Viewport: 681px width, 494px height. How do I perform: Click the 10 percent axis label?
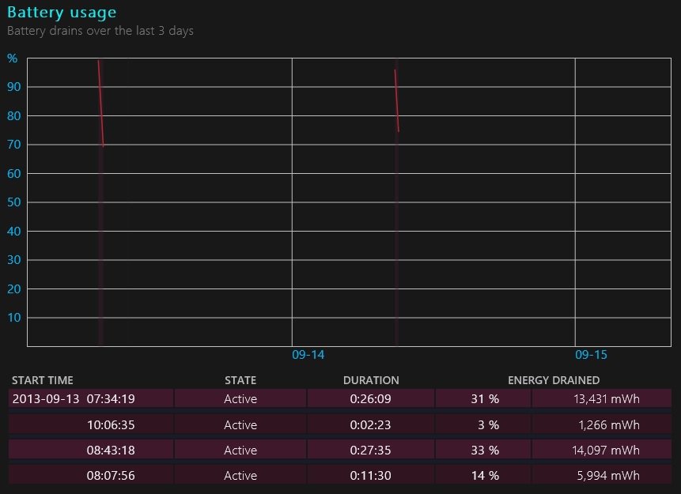tap(14, 318)
